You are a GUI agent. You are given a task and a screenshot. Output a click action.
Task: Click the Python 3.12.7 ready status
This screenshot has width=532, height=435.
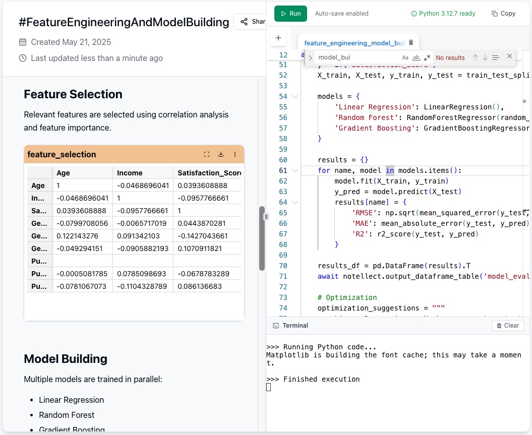click(443, 14)
